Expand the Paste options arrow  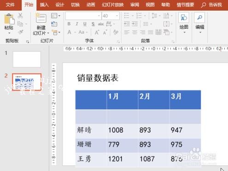coord(9,33)
